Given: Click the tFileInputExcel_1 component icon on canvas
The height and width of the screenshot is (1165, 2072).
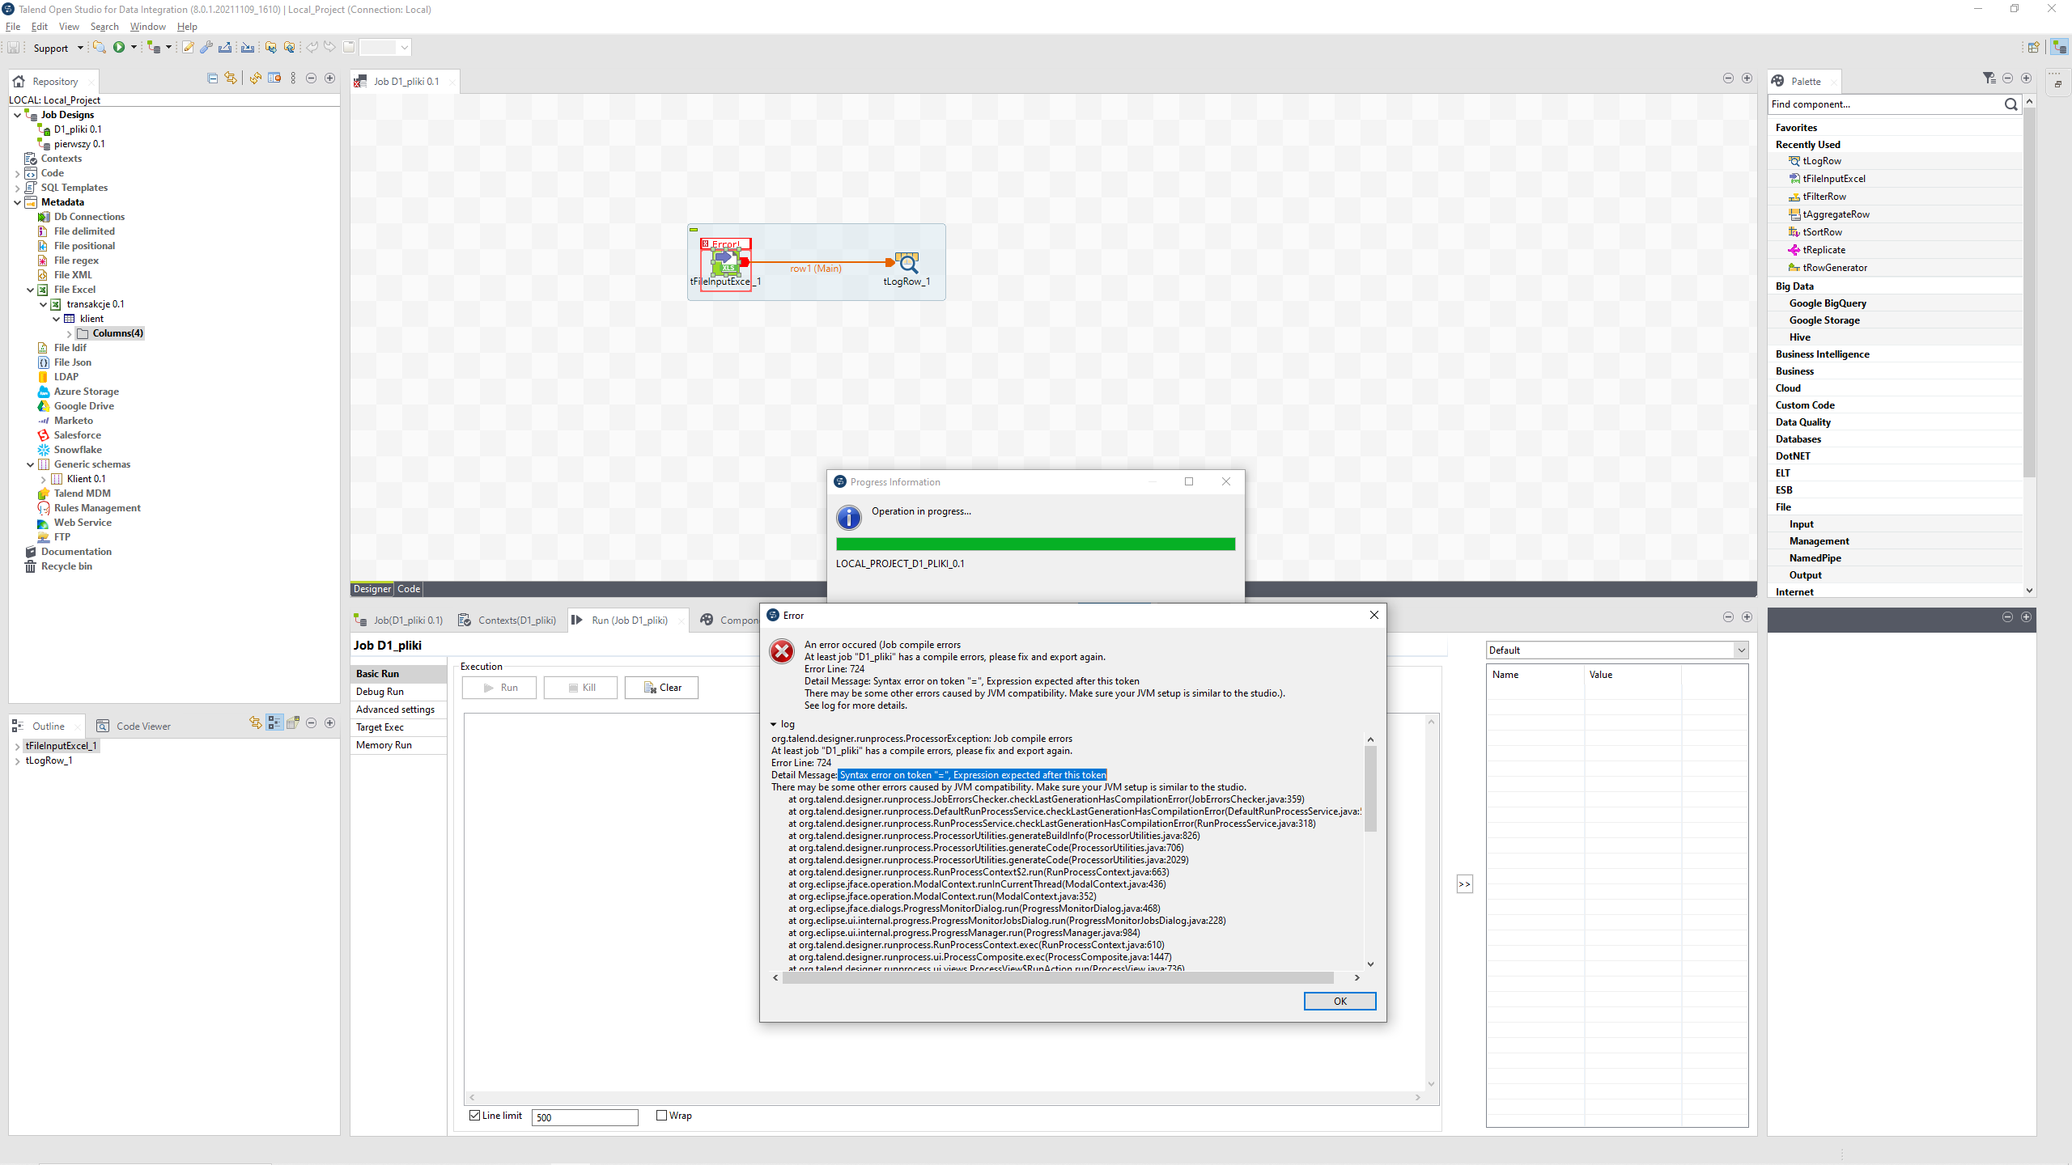Looking at the screenshot, I should pos(725,262).
